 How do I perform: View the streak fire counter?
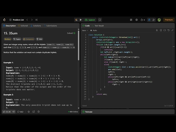[x=143, y=20]
